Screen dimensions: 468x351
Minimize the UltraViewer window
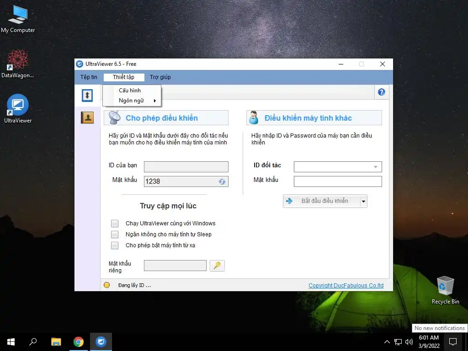tap(341, 64)
